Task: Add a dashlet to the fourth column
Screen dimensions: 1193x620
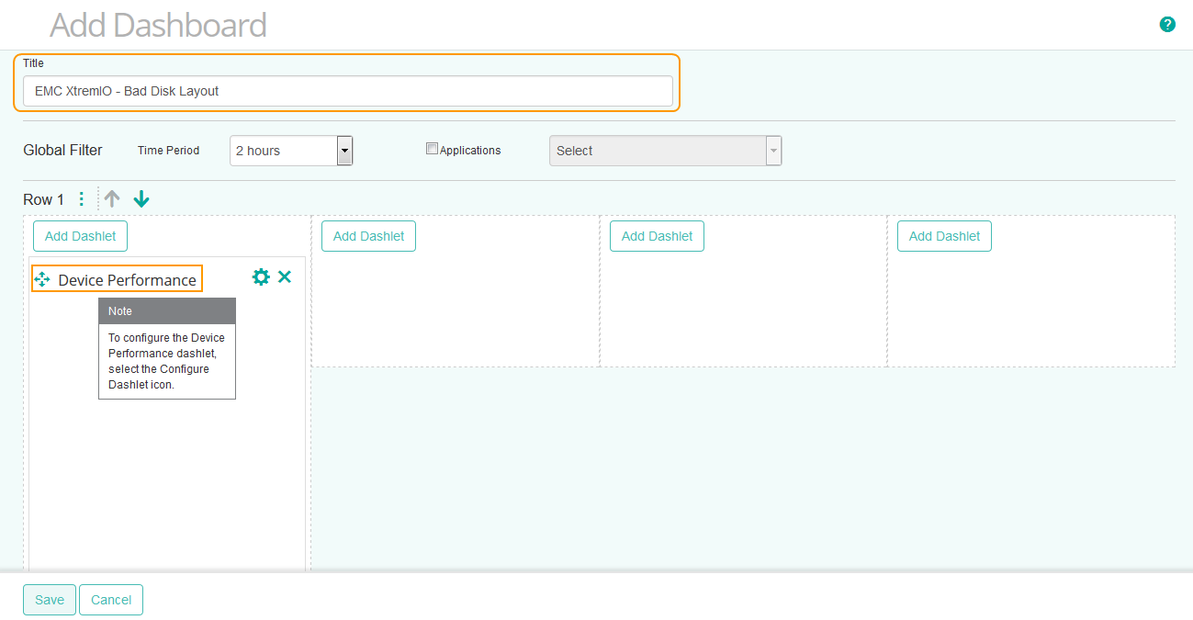Action: 944,235
